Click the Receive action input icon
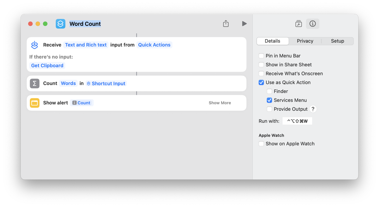 (x=35, y=45)
